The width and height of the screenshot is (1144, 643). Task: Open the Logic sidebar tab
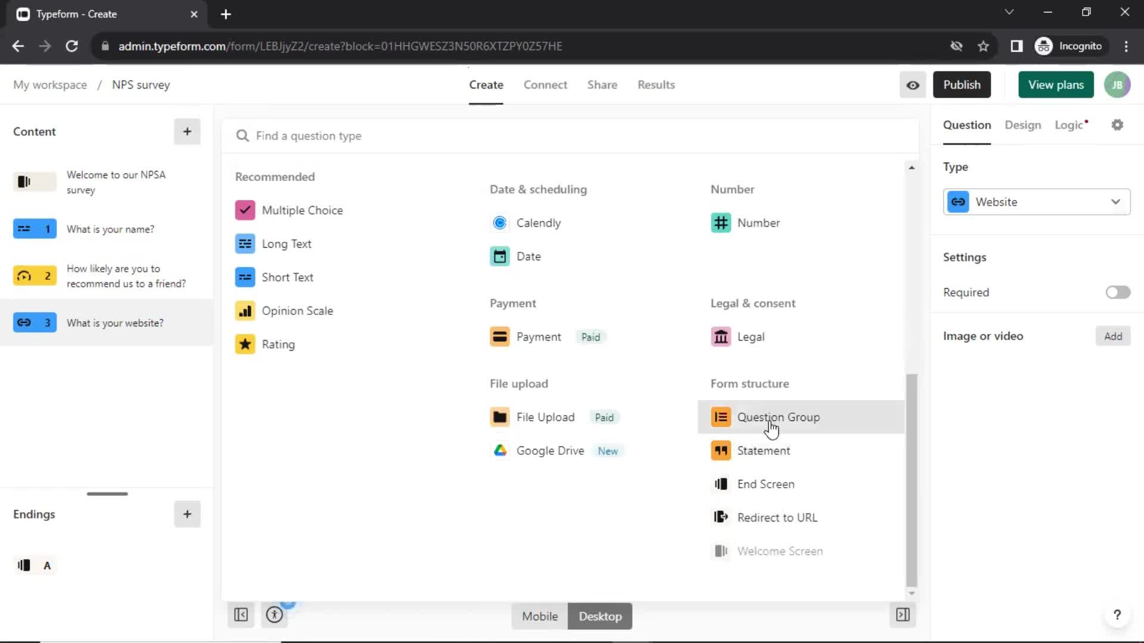tap(1071, 125)
